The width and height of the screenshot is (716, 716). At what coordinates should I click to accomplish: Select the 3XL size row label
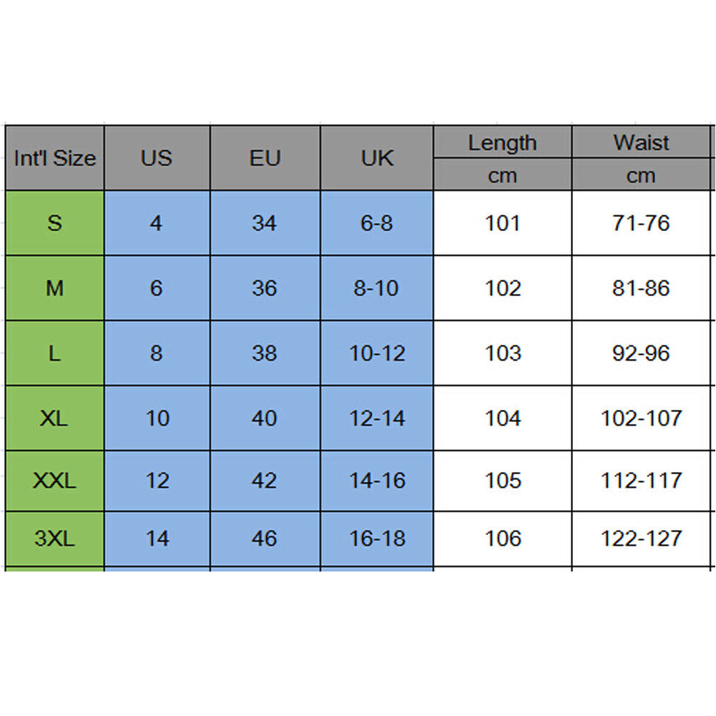pyautogui.click(x=54, y=538)
